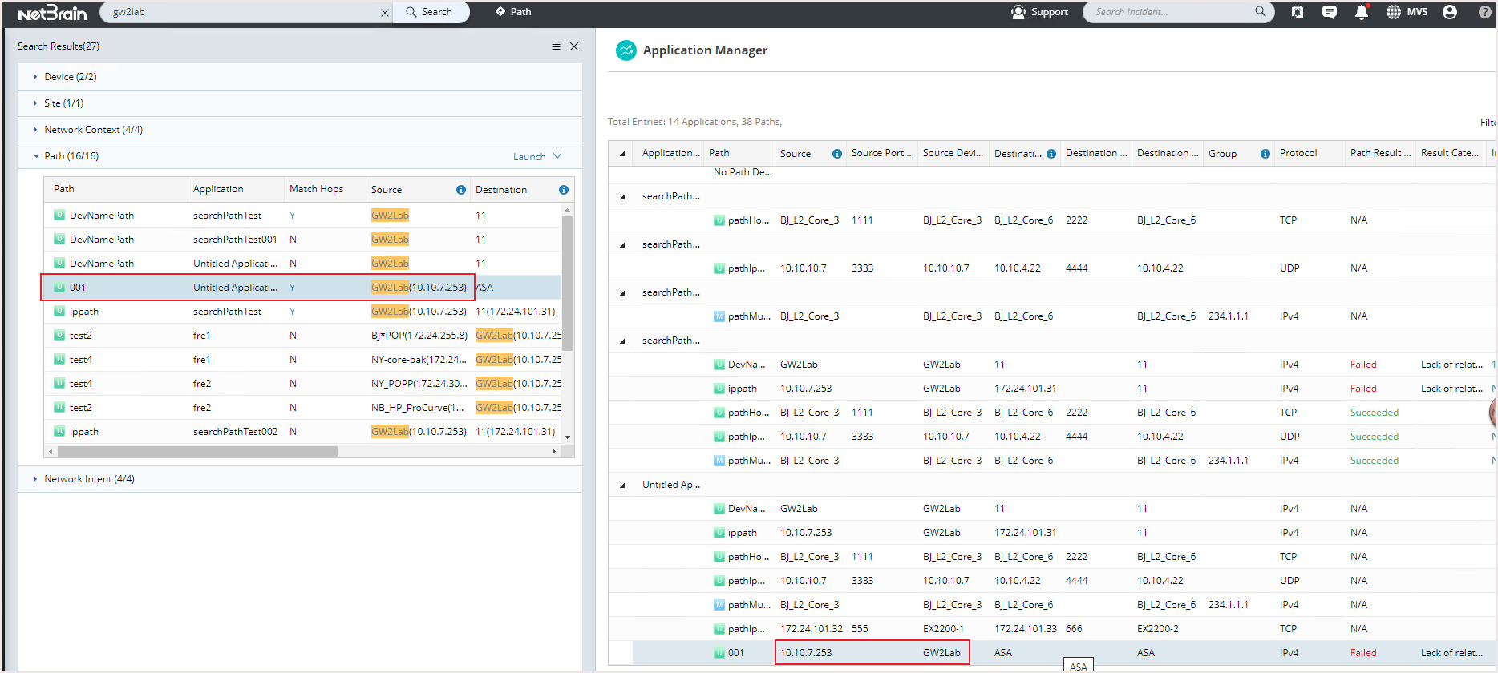Click the info icon beside Group column
The image size is (1498, 673).
[1265, 154]
